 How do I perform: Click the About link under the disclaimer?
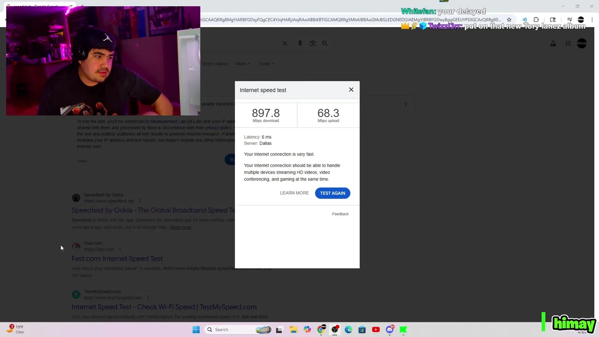click(82, 161)
